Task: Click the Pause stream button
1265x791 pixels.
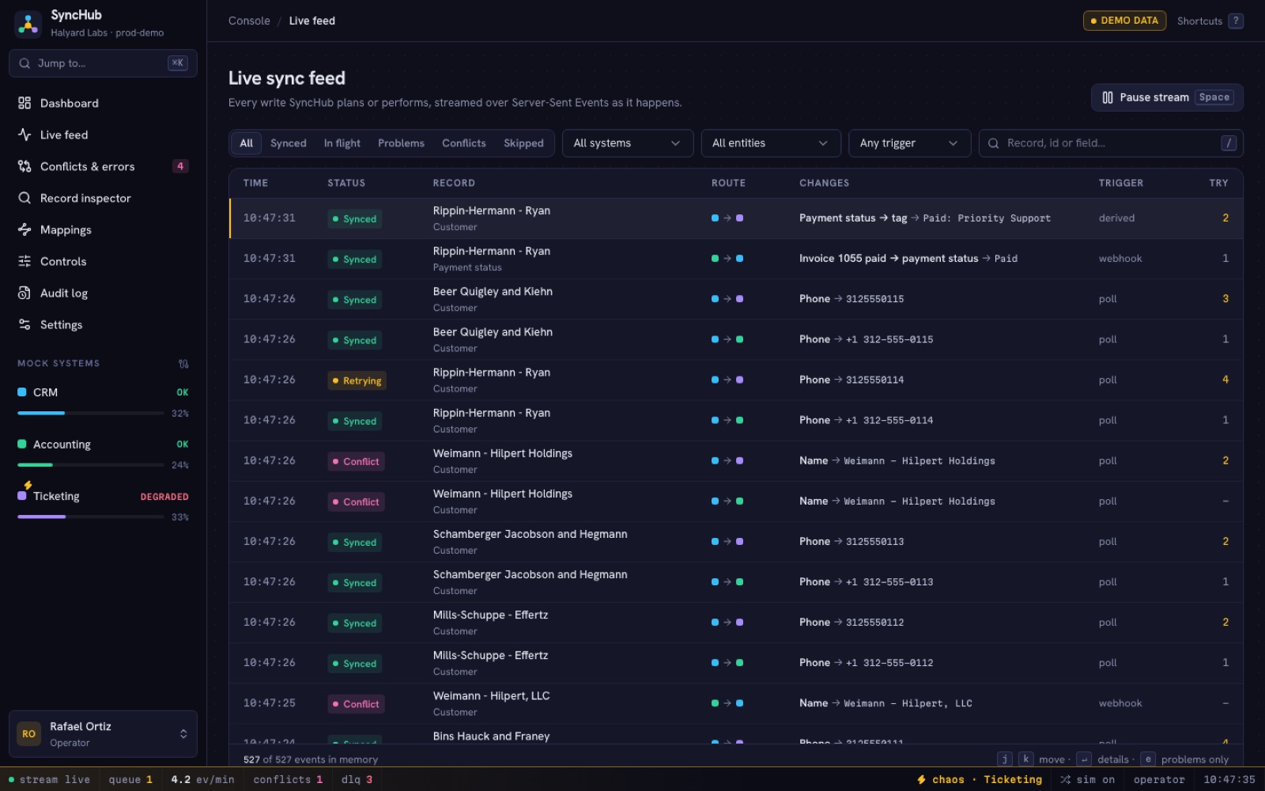Action: (x=1167, y=97)
